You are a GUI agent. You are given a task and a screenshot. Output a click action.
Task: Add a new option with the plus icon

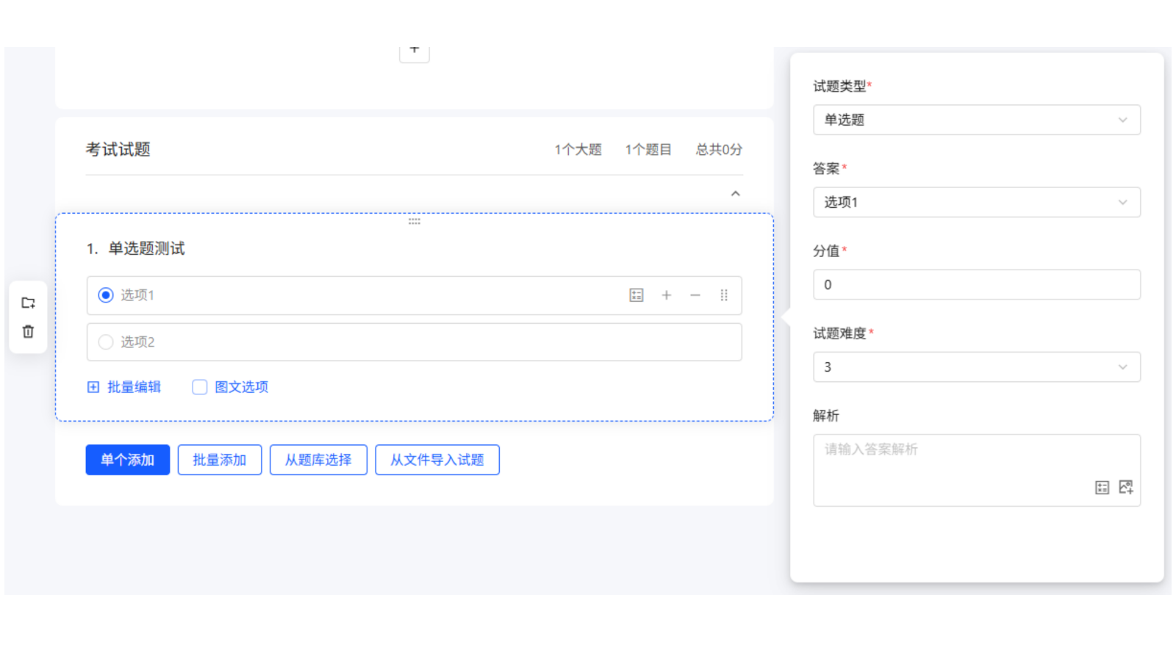(x=666, y=295)
